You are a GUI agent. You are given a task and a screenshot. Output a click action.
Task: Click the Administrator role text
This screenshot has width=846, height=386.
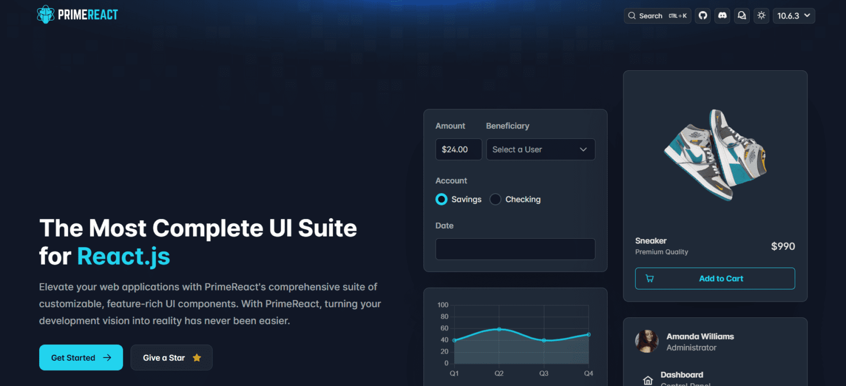coord(692,347)
